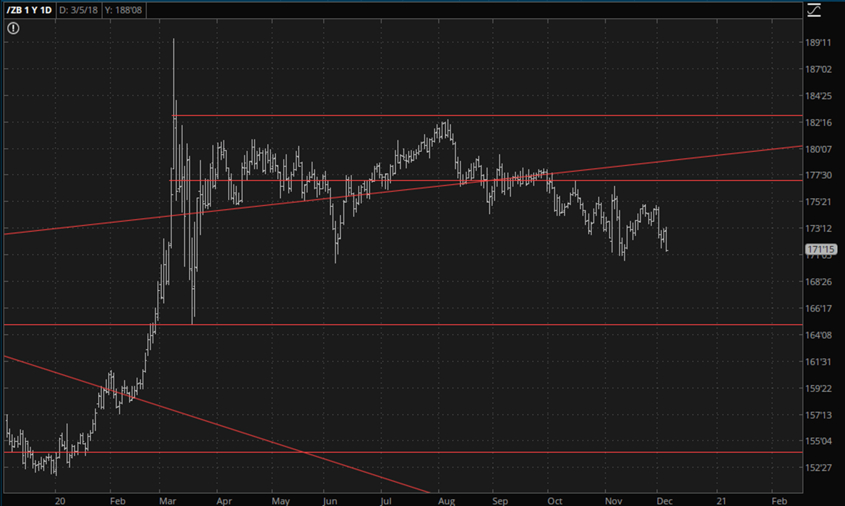This screenshot has width=845, height=506.
Task: Select the topmost horizontal red resistance line
Action: click(x=500, y=116)
